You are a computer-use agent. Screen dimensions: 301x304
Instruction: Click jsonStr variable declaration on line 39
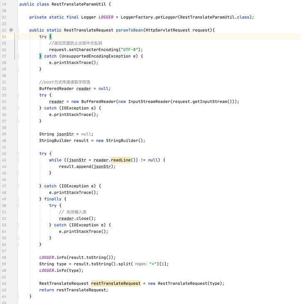65,134
